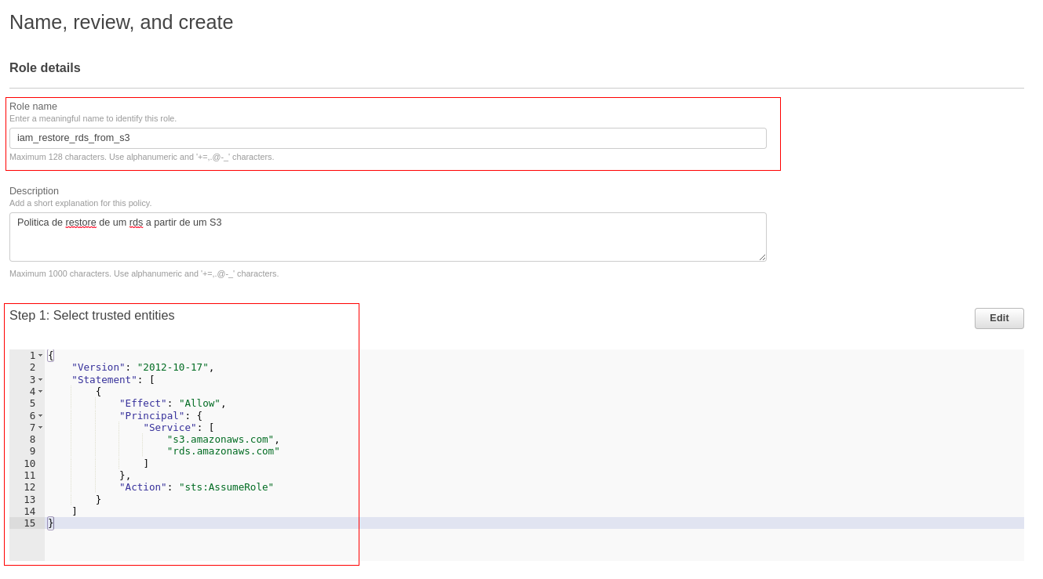This screenshot has height=579, width=1043.
Task: Click the "Version" key in the JSON
Action: click(x=98, y=367)
